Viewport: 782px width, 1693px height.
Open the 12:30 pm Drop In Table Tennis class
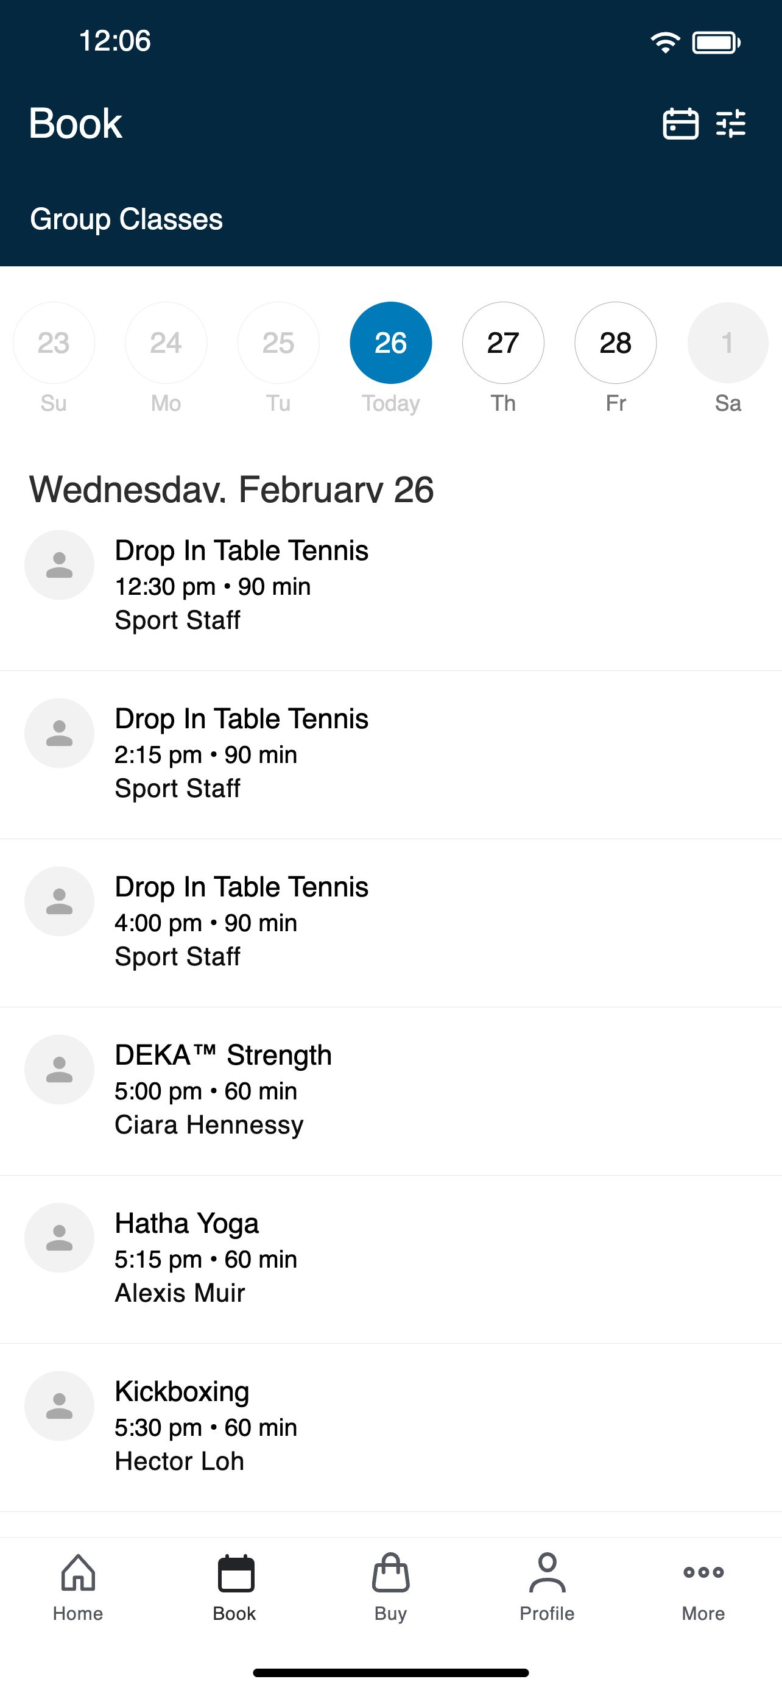[x=390, y=587]
